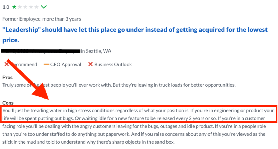The image size is (278, 149).
Task: Click the red X beside Recommend
Action: pyautogui.click(x=7, y=64)
